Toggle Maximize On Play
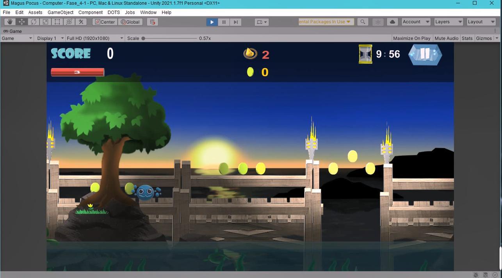 (x=411, y=38)
